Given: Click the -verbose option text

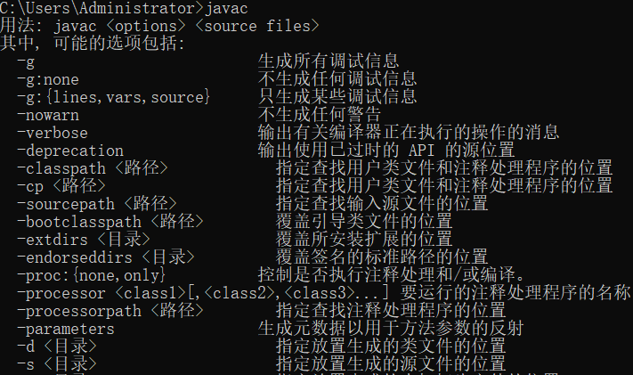Looking at the screenshot, I should click(x=53, y=133).
